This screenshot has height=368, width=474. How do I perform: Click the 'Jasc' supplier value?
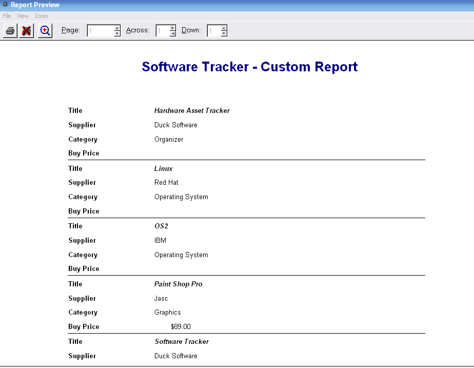(x=161, y=299)
